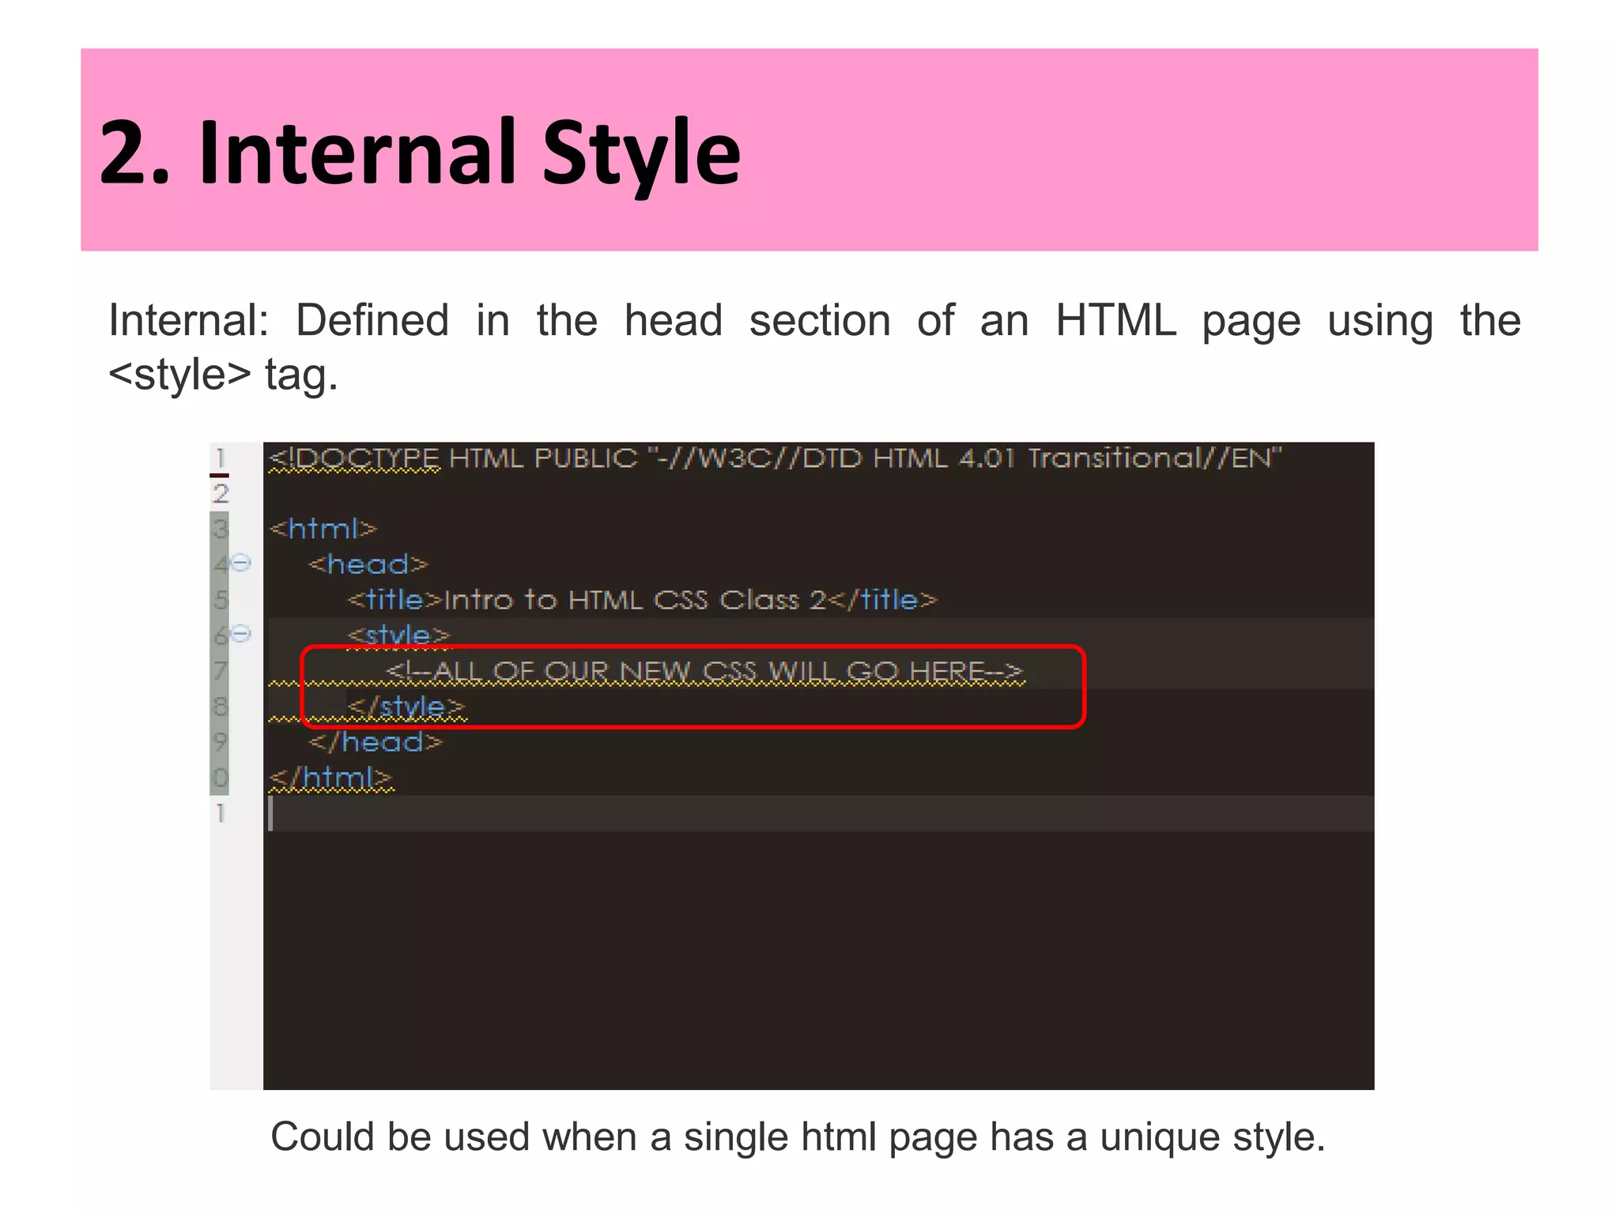
Task: Collapse the head tag fold marker
Action: [x=242, y=563]
